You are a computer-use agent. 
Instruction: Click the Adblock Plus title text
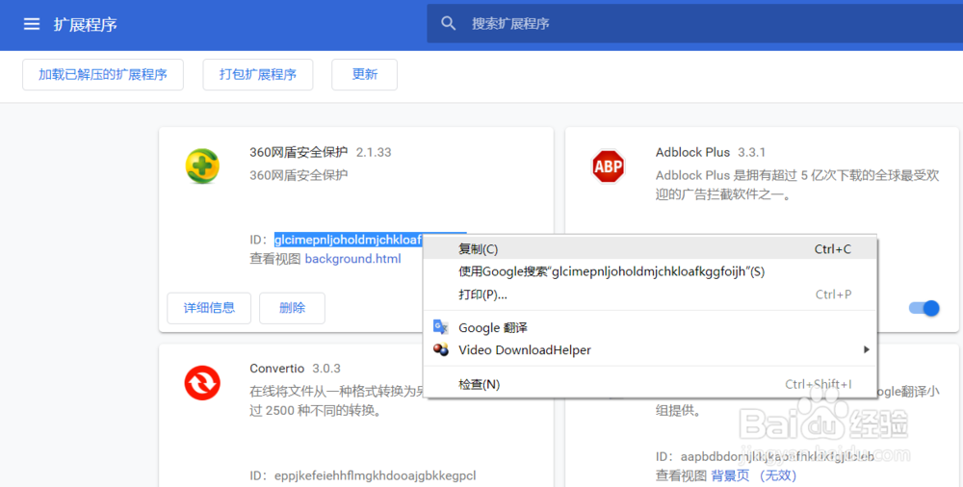[692, 152]
